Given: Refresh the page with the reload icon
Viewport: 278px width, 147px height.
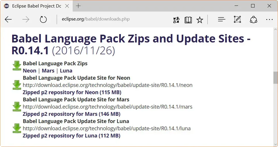Looking at the screenshot, I should coord(43,19).
